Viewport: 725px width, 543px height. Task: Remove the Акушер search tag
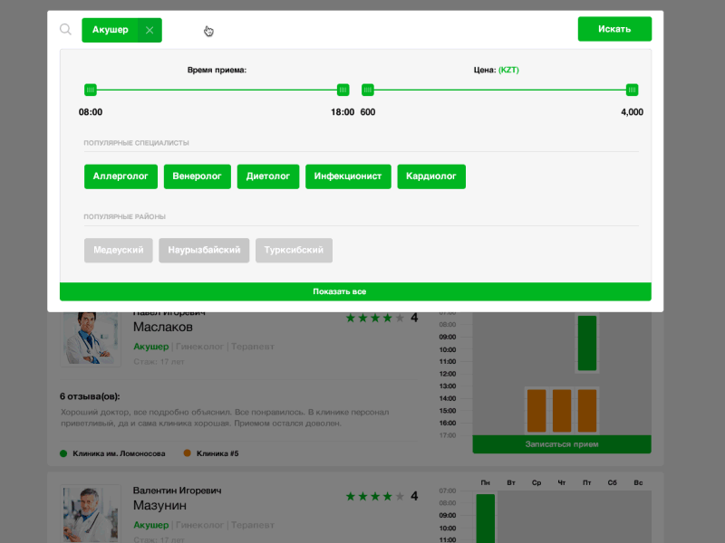click(x=150, y=30)
